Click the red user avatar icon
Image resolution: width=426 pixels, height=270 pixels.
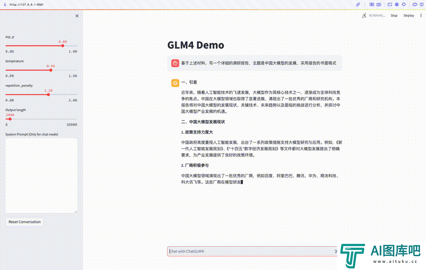(x=175, y=63)
